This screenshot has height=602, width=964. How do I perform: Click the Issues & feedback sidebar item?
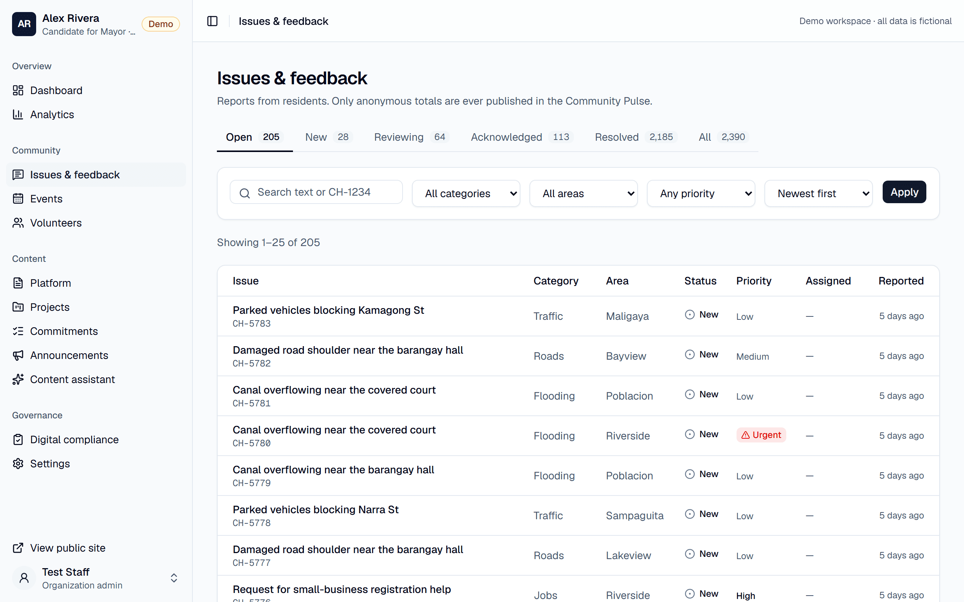[96, 175]
